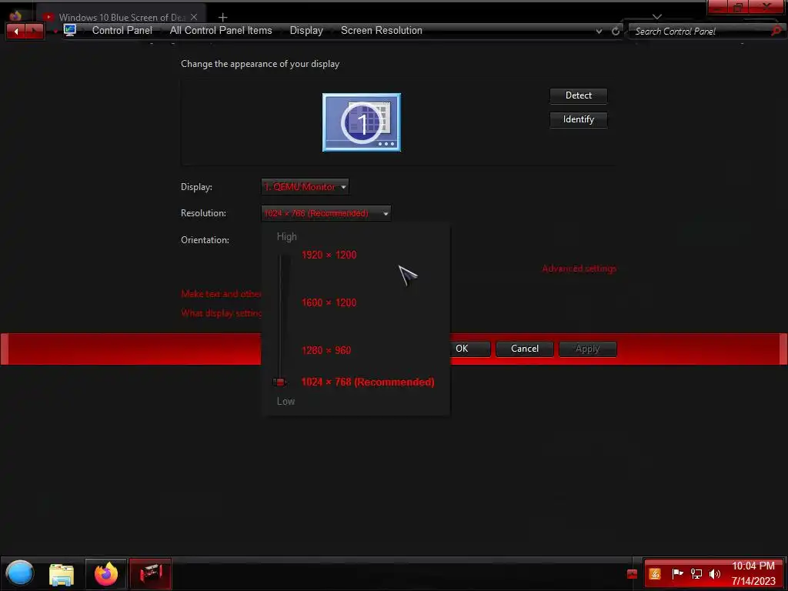Go to Display breadcrumb
788x591 pixels.
point(306,30)
